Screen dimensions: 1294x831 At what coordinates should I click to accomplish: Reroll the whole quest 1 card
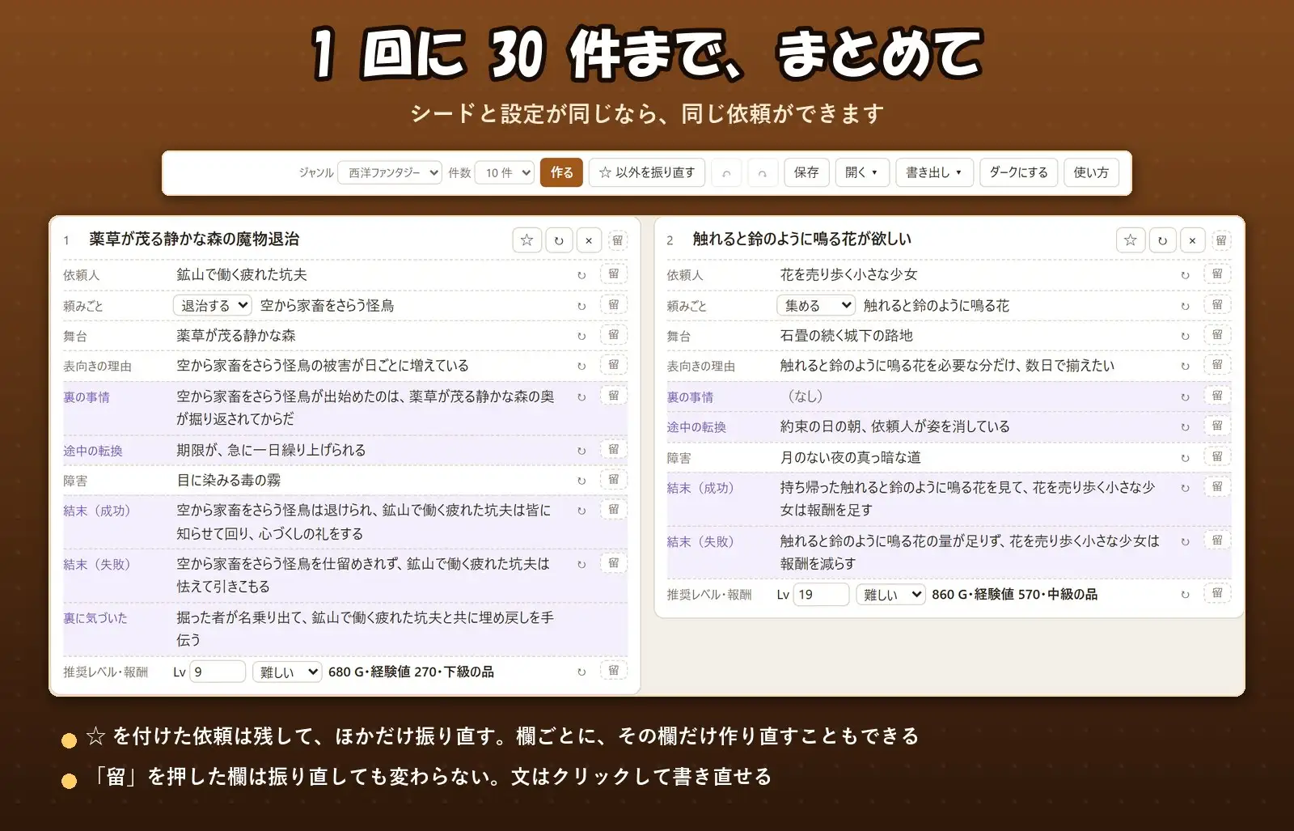tap(559, 240)
